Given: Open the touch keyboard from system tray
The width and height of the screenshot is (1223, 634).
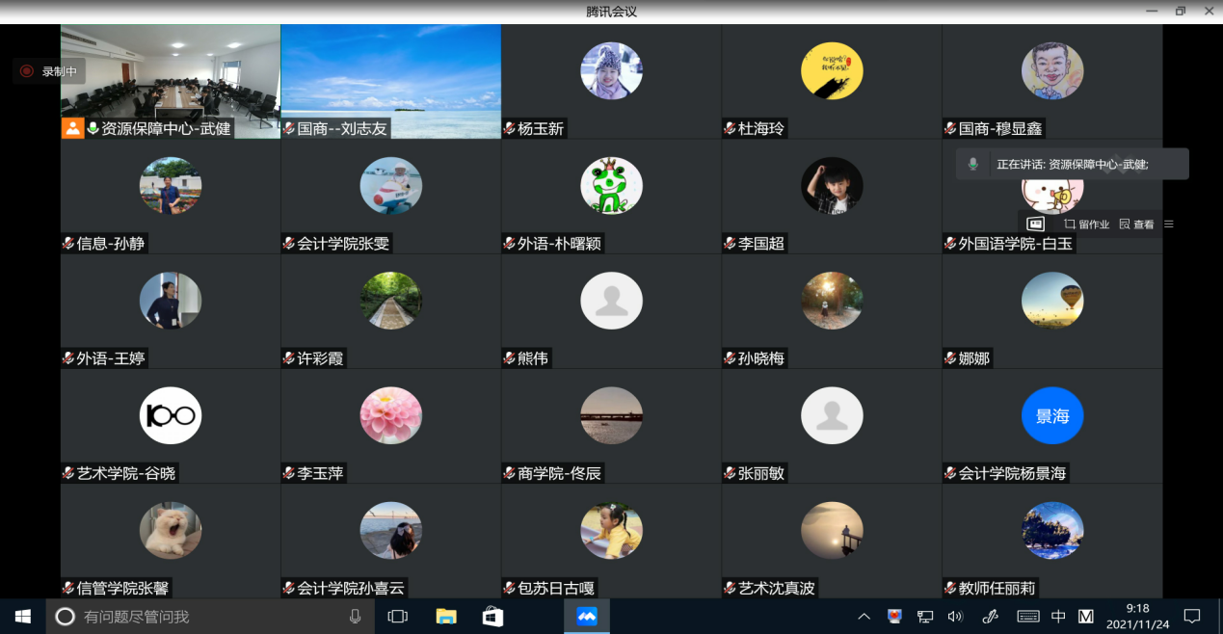Looking at the screenshot, I should click(1027, 617).
